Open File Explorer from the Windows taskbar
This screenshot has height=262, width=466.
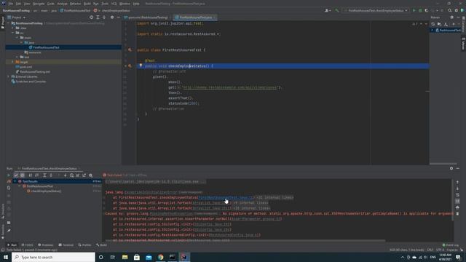click(125, 257)
